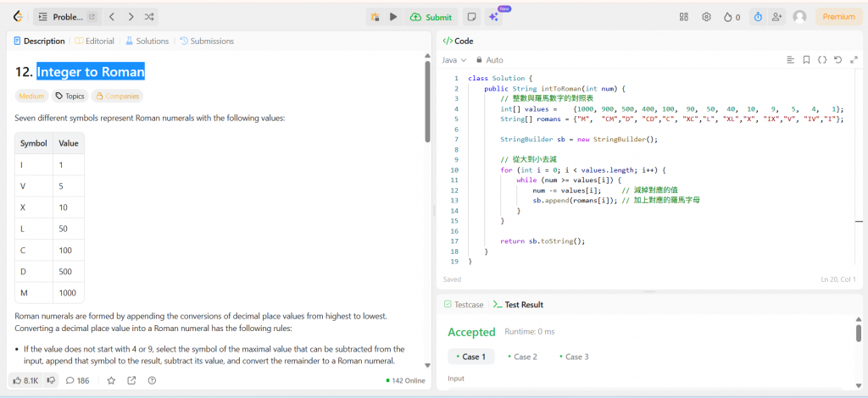The height and width of the screenshot is (398, 868).
Task: Expand code editor to fullscreen
Action: click(854, 59)
